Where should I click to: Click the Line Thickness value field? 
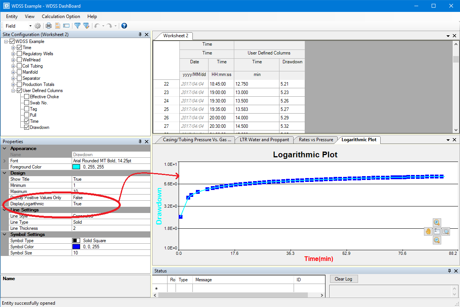click(111, 228)
